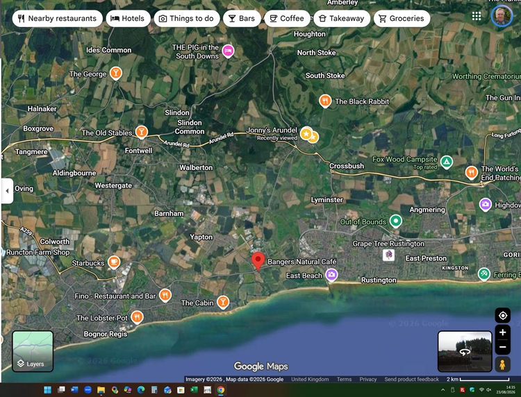Screen dimensions: 521x397
Task: Open Jonny's Arundel saved star marker
Action: click(306, 134)
